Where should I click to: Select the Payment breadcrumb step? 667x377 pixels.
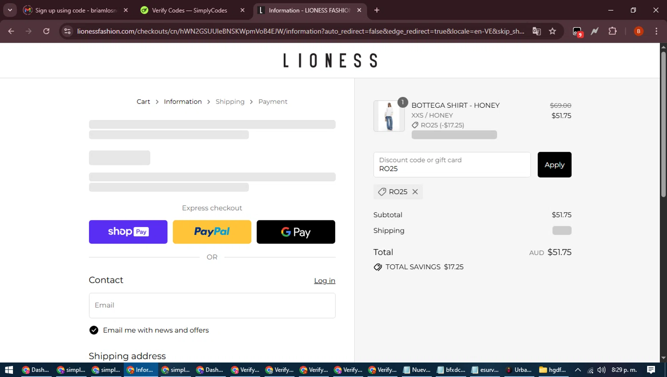(273, 102)
